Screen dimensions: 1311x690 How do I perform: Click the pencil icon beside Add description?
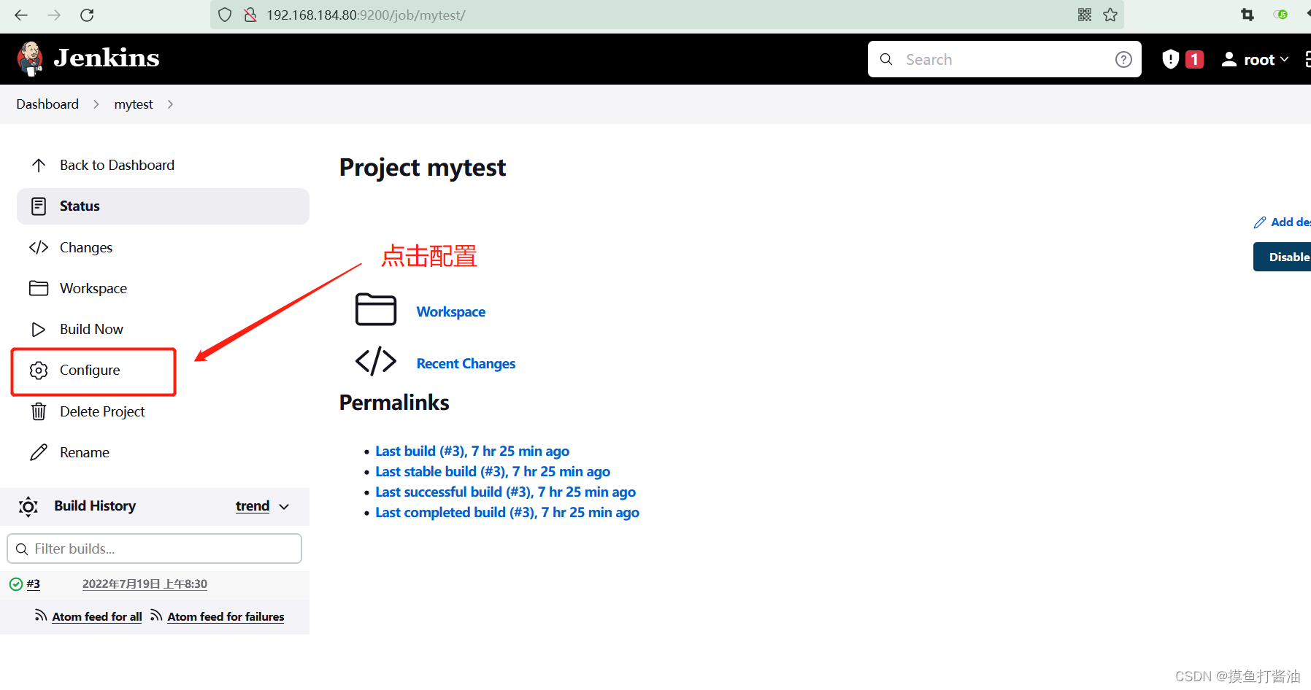[x=1260, y=222]
